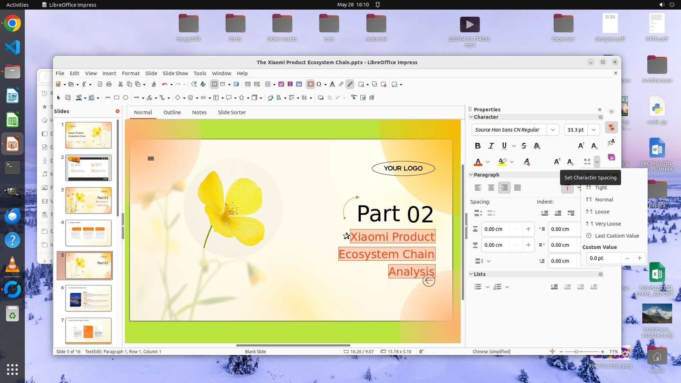
Task: Insert image via toolbar icon
Action: (x=281, y=84)
